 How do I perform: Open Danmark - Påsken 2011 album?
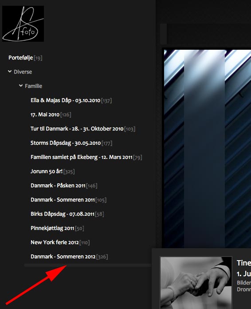click(x=58, y=186)
